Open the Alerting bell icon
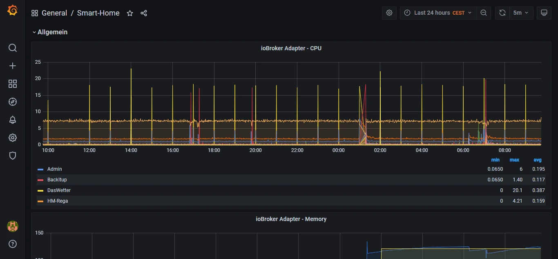Image resolution: width=558 pixels, height=259 pixels. 13,120
